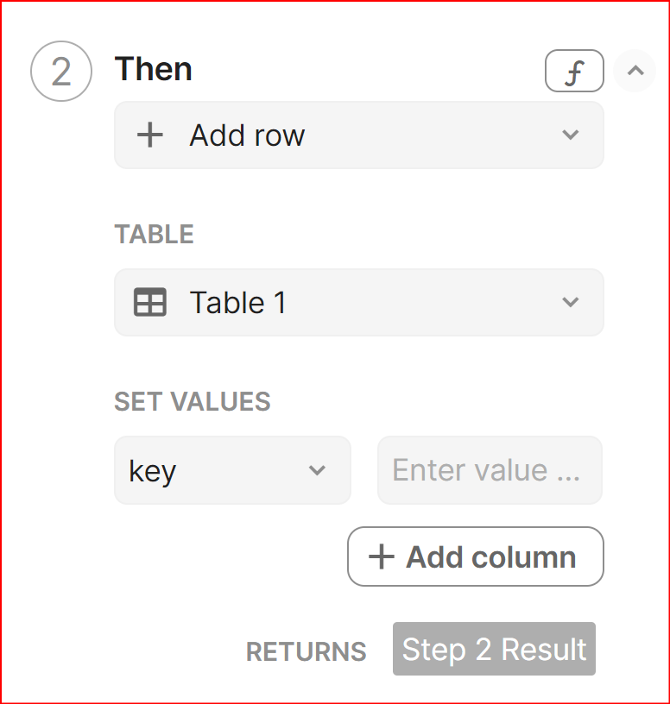
Task: Click the Step 2 Result chip
Action: pos(494,650)
